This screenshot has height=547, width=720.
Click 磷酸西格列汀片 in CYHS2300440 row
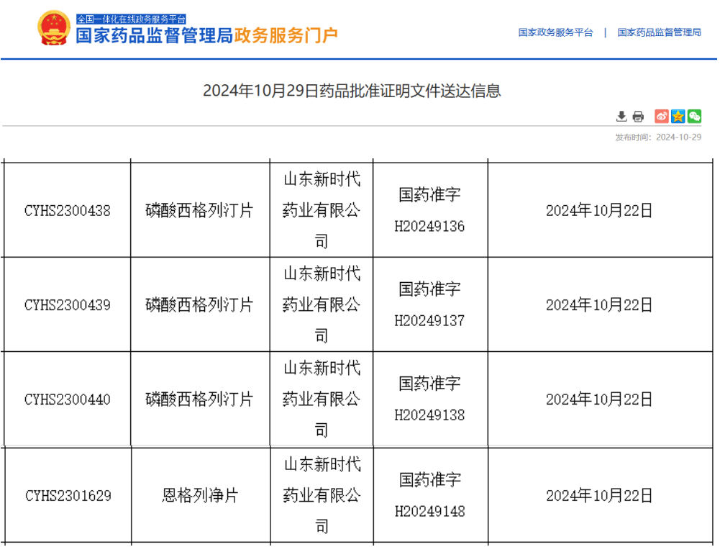pyautogui.click(x=200, y=399)
